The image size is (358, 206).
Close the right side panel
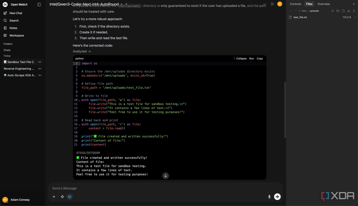coord(354,4)
